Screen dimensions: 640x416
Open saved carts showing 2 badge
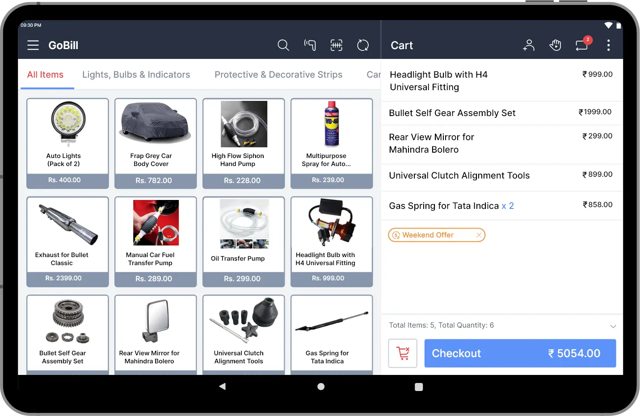(x=581, y=45)
